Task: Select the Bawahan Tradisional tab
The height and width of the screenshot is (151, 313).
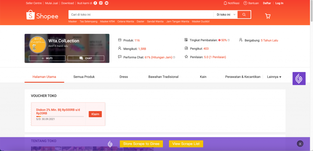Action: coord(164,77)
